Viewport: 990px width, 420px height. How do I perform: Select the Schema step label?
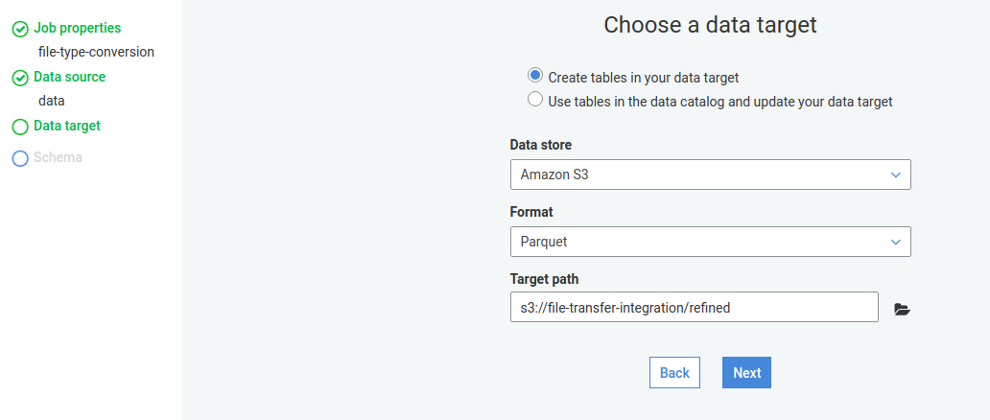click(x=58, y=157)
